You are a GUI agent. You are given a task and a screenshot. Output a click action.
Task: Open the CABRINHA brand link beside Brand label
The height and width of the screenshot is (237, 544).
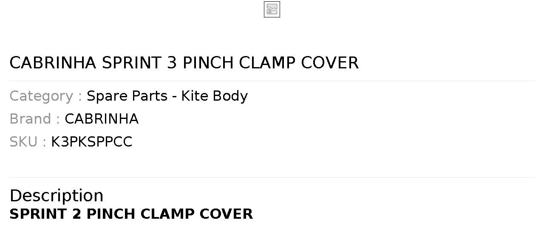[102, 119]
